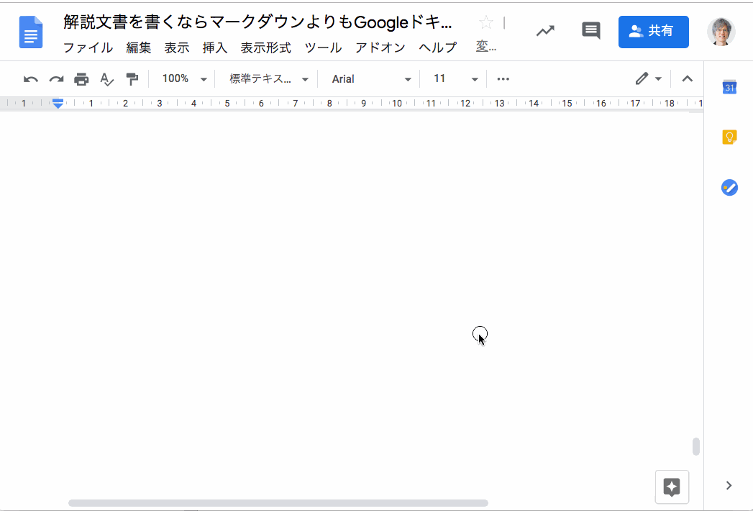753x511 pixels.
Task: Print the document
Action: [x=81, y=79]
